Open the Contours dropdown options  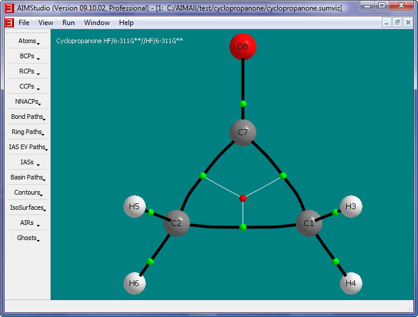(27, 193)
